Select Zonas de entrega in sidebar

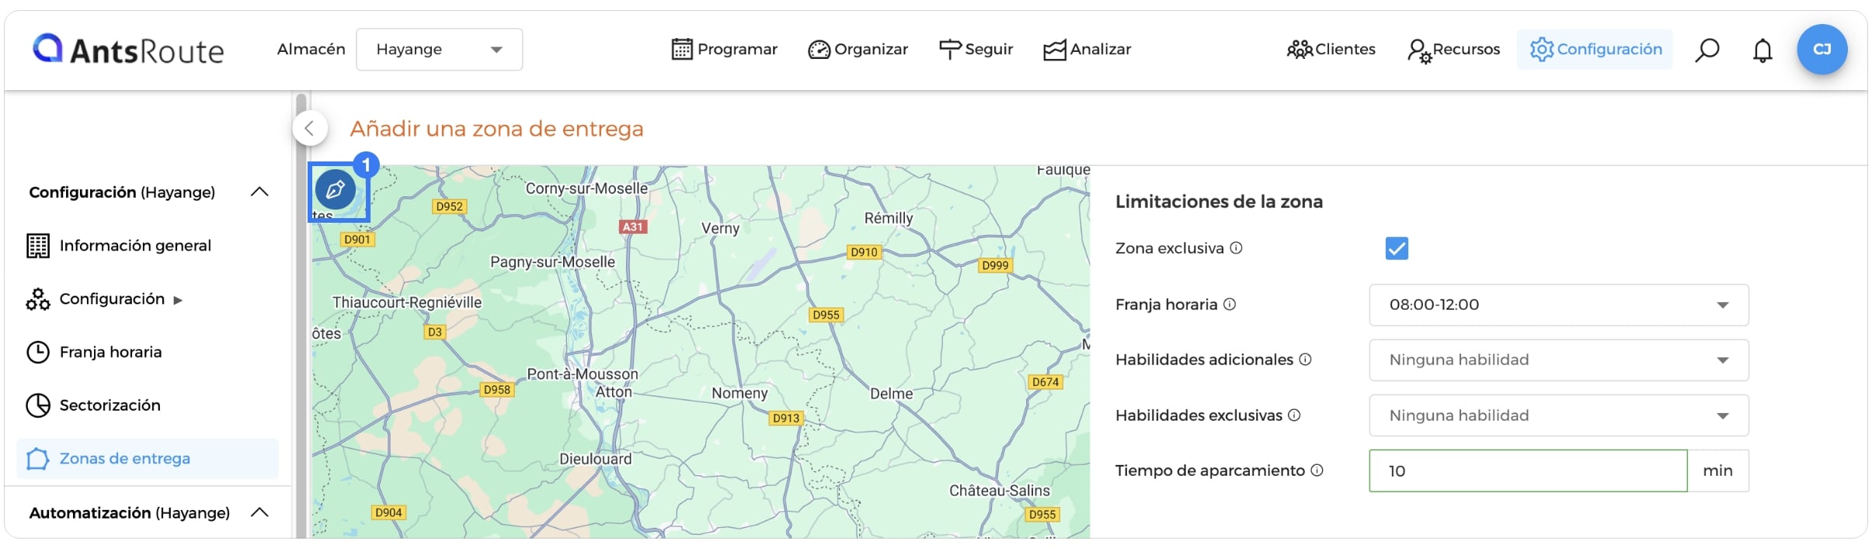pyautogui.click(x=148, y=459)
